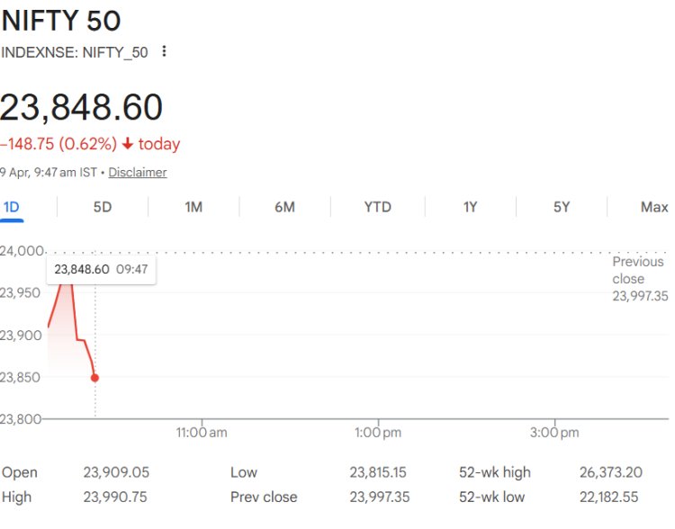Select the 1D time range tab
This screenshot has width=675, height=529.
(x=12, y=207)
